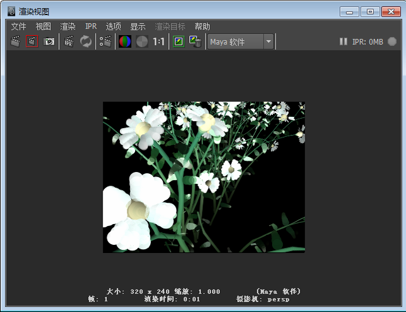Image resolution: width=406 pixels, height=312 pixels.
Task: Toggle alpha channel display with the gray circle icon
Action: click(x=142, y=42)
